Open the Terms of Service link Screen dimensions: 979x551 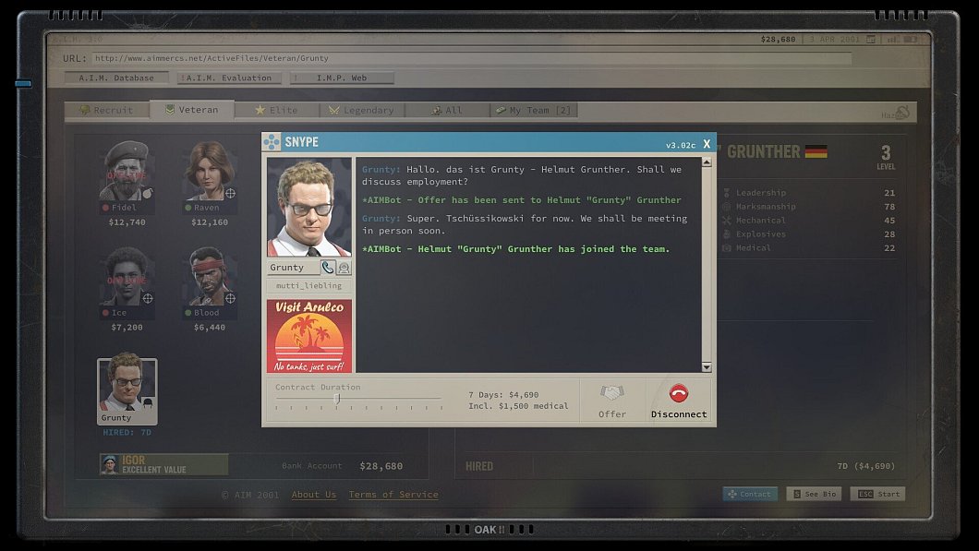tap(393, 495)
